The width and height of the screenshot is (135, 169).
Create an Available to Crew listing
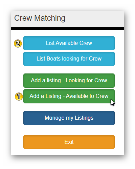tap(69, 96)
